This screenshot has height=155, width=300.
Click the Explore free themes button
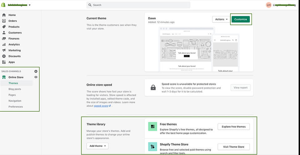(x=234, y=126)
